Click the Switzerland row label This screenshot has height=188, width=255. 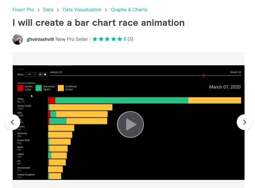pos(23,168)
